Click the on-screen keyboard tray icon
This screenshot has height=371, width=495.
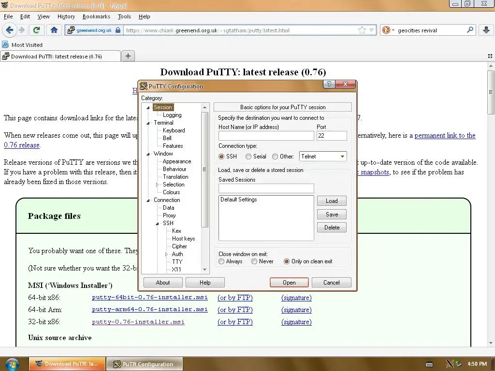(x=429, y=364)
